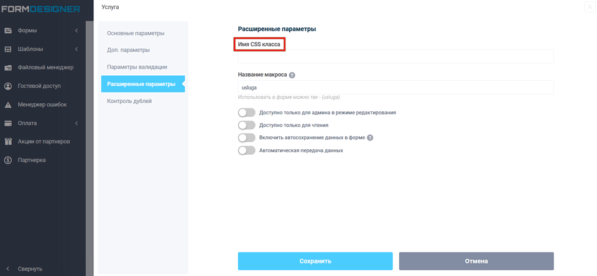
Task: Click the Templates icon in the sidebar
Action: click(x=8, y=49)
